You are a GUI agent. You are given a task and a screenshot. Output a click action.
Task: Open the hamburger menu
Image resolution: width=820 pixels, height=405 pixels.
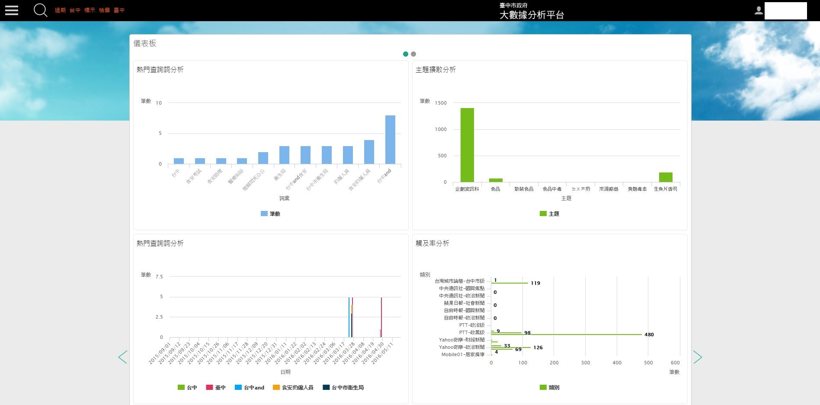click(12, 10)
